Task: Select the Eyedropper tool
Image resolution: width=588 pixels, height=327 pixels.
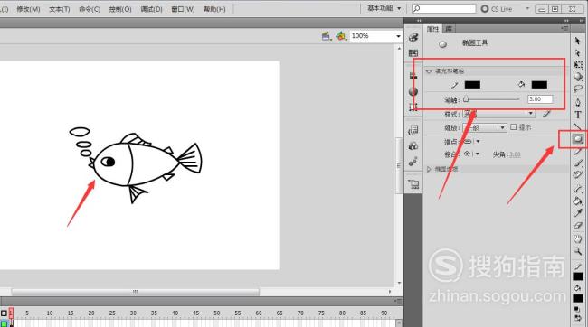Action: [578, 213]
